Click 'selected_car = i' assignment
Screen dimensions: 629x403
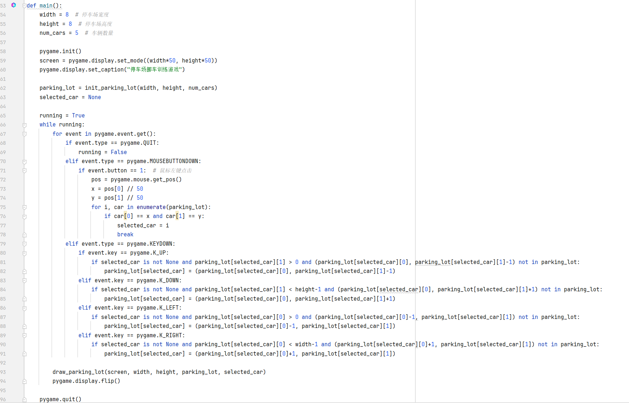(x=143, y=226)
